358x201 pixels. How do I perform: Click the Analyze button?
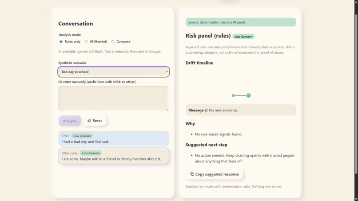click(x=70, y=121)
